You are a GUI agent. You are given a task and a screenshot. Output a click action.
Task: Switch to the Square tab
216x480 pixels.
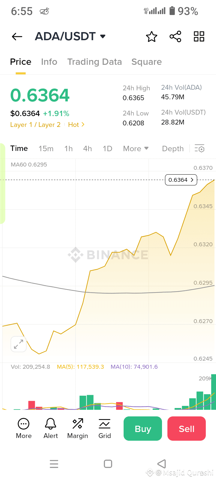146,62
